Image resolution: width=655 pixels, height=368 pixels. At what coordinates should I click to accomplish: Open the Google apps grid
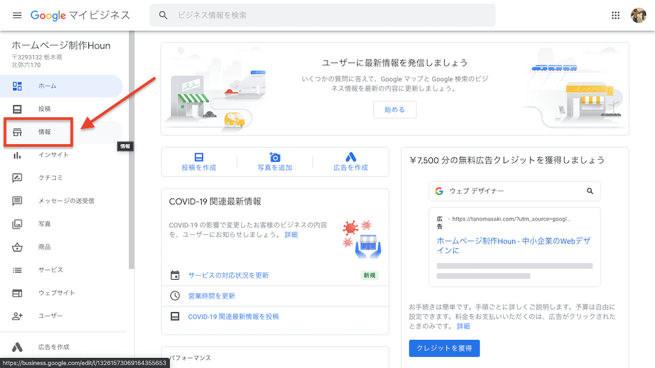tap(615, 16)
